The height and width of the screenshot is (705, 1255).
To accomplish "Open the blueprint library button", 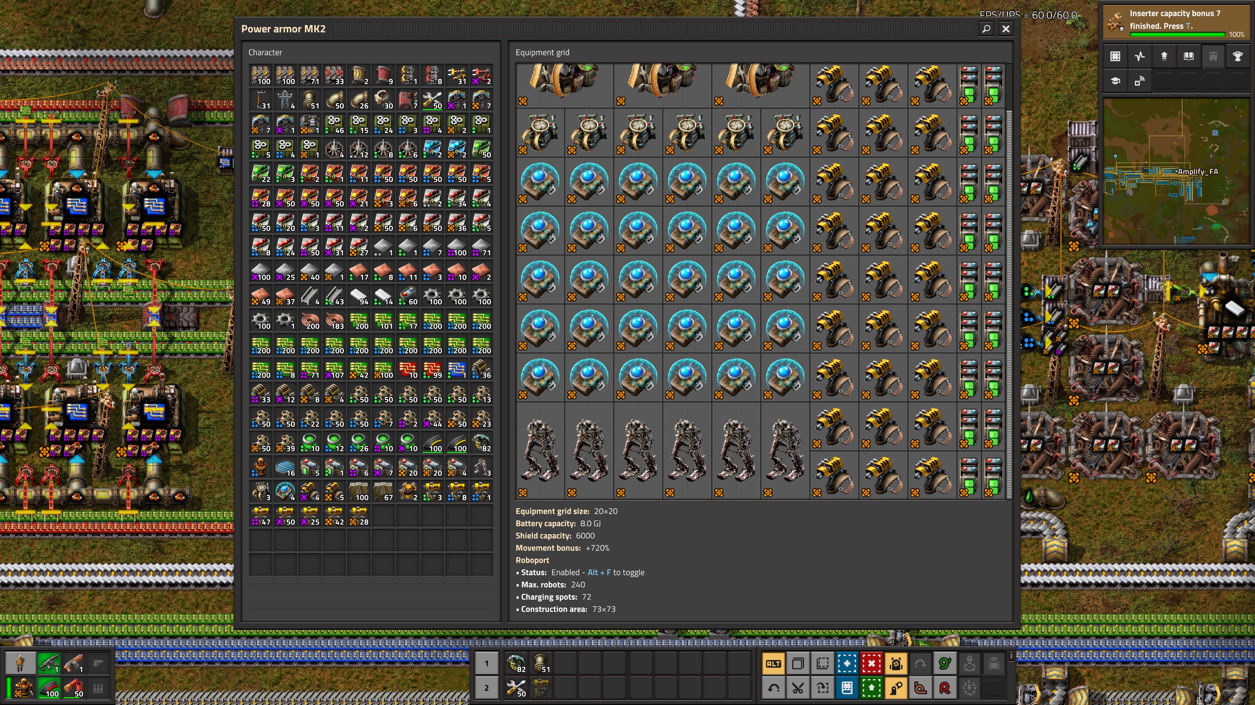I will point(1115,56).
